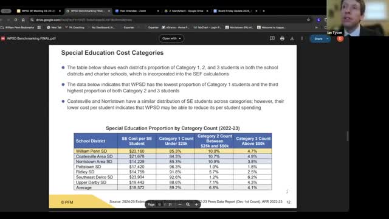Image resolution: width=389 pixels, height=219 pixels.
Task: Click the Special Education Cost Categories heading
Action: pyautogui.click(x=112, y=53)
